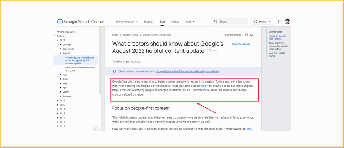Collapse the 2022 archive year
This screenshot has height=148, width=344.
(x=58, y=40)
